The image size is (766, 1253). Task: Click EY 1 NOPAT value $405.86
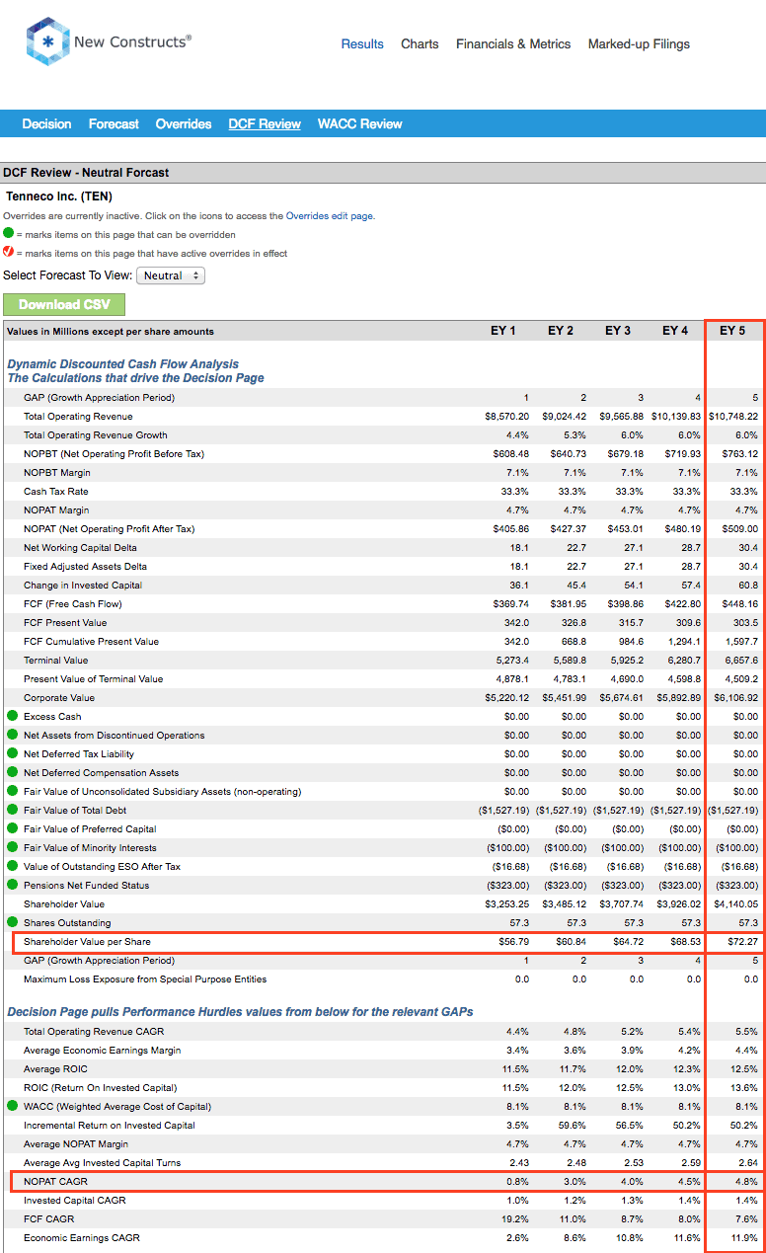click(510, 528)
